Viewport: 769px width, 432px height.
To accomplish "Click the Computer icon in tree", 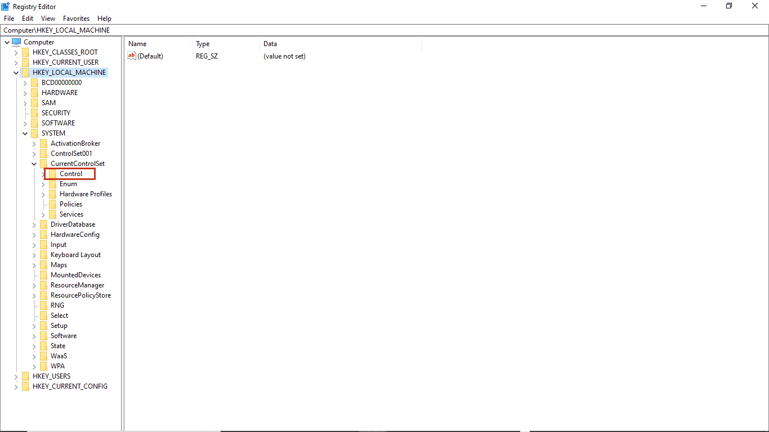I will click(16, 42).
